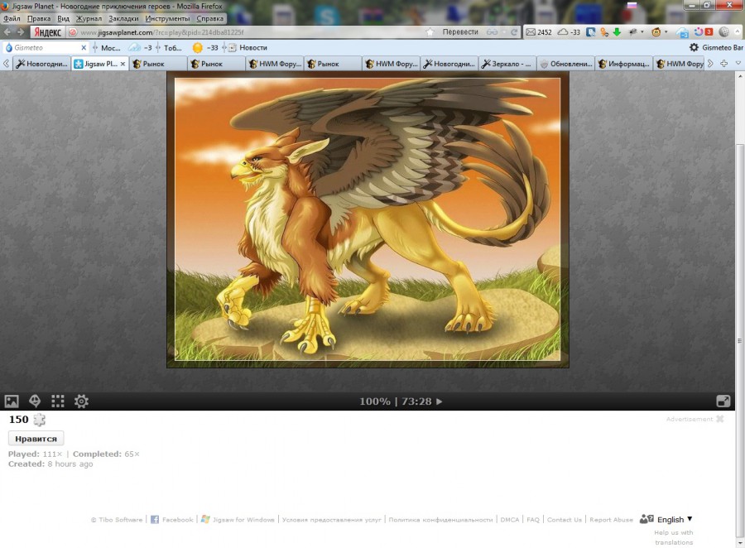This screenshot has height=548, width=745.
Task: Open the puzzle settings gear
Action: pyautogui.click(x=81, y=401)
